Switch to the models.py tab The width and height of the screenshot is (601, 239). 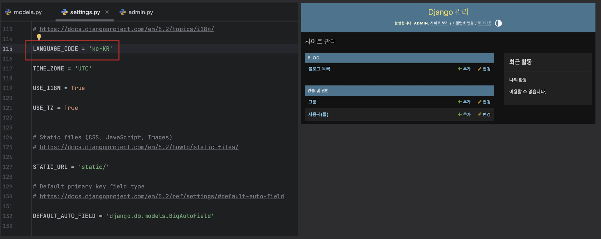(x=23, y=12)
